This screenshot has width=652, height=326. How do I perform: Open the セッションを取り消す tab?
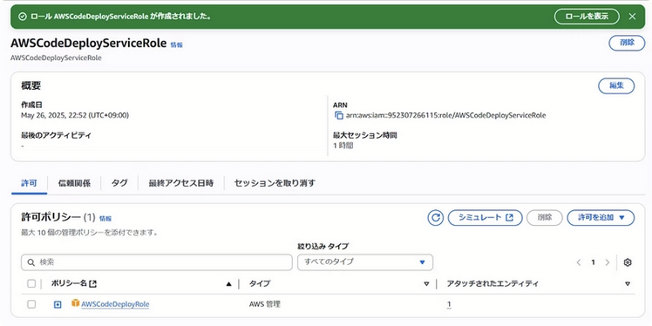[275, 183]
